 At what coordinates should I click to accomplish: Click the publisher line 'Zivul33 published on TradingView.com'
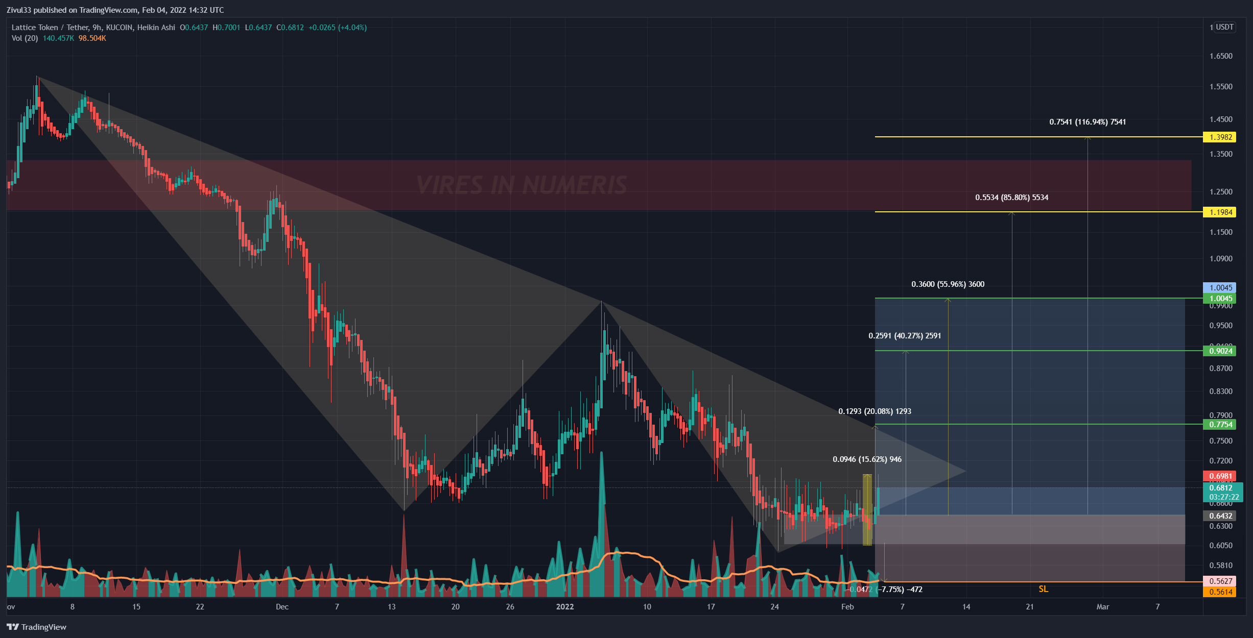(72, 10)
